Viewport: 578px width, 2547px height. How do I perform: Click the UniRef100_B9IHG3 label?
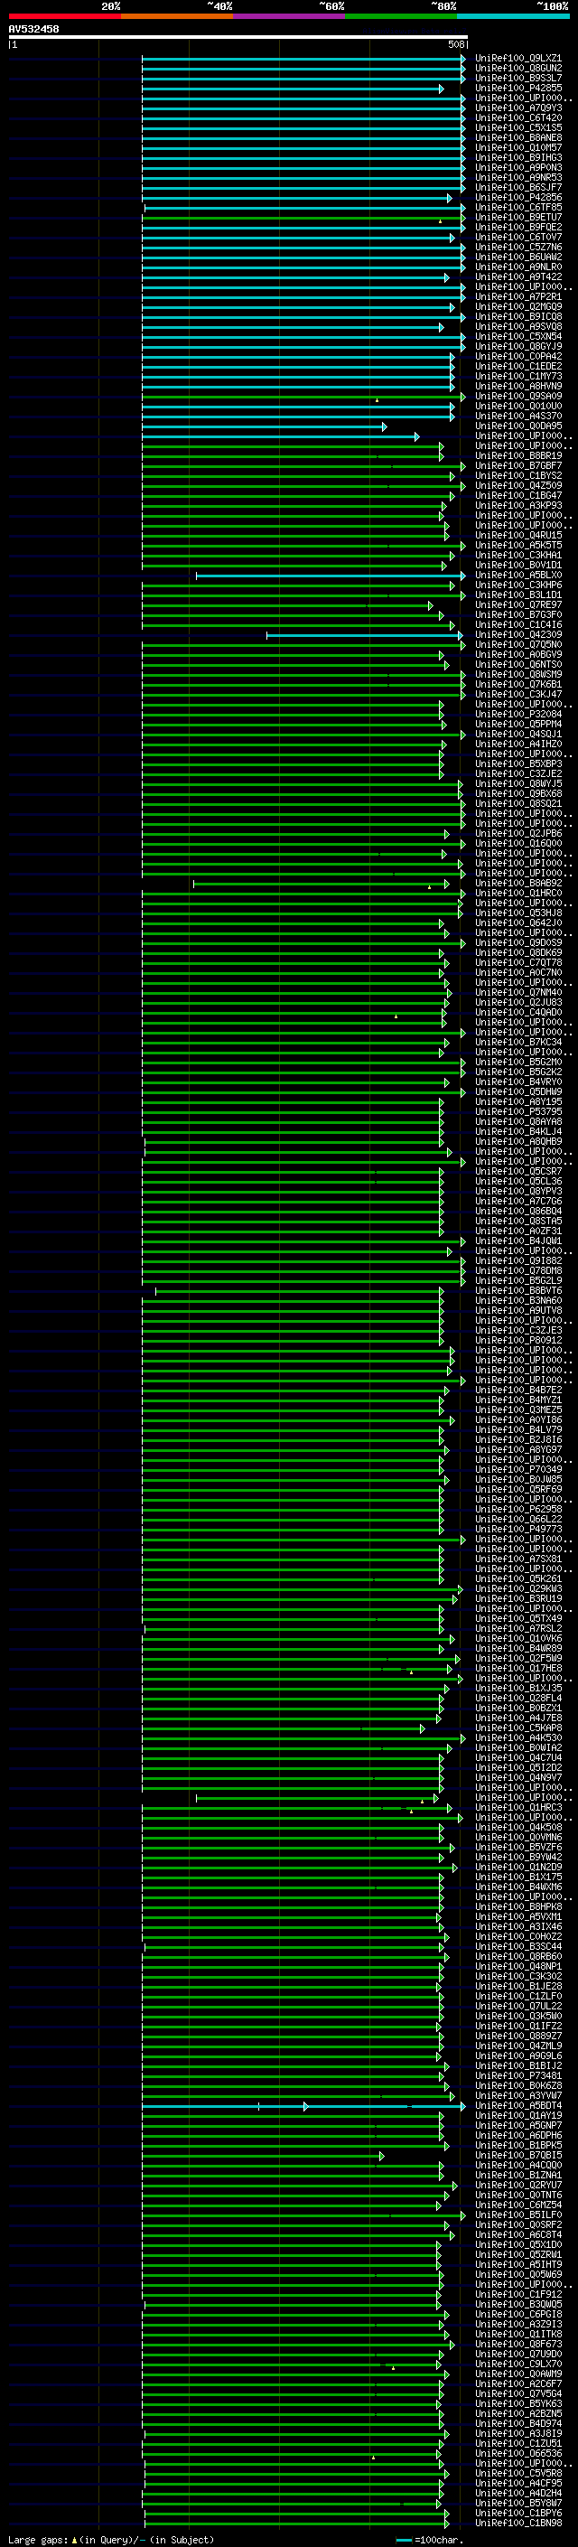517,157
